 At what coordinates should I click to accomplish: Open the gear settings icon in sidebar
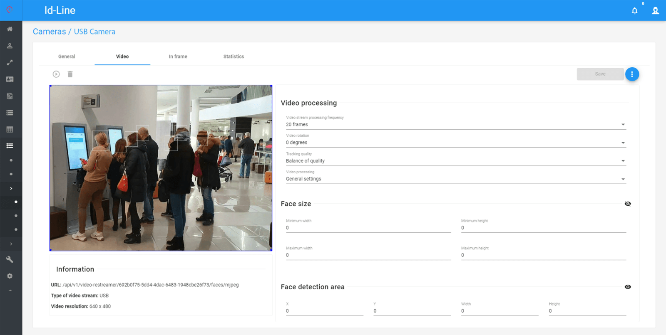click(x=10, y=276)
